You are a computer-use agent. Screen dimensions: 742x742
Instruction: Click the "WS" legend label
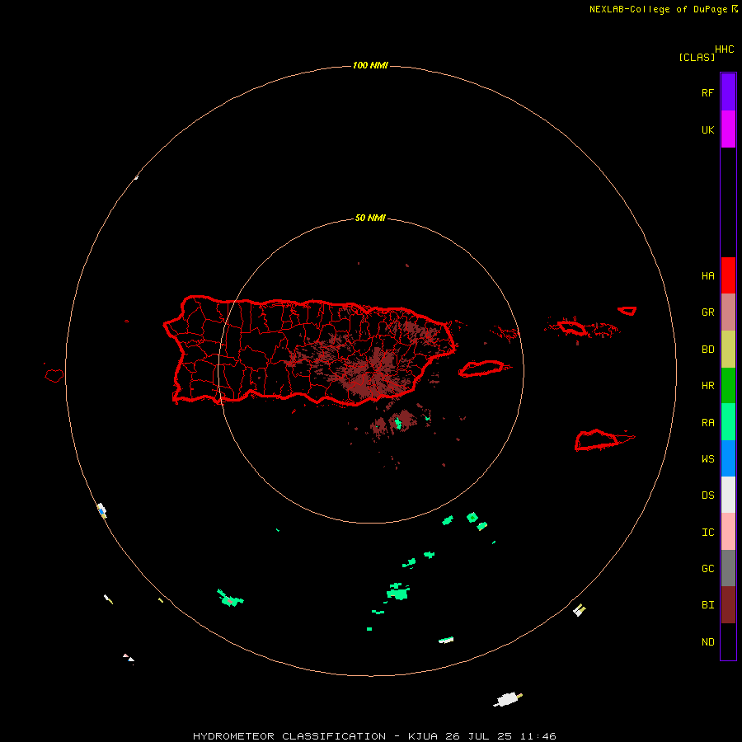pyautogui.click(x=707, y=459)
